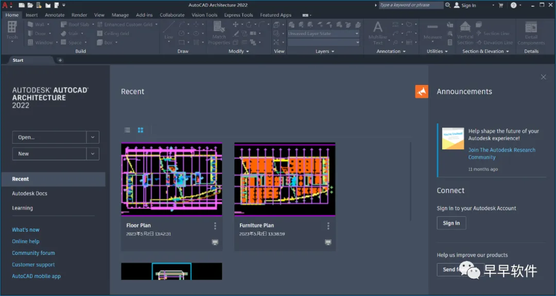The height and width of the screenshot is (296, 556).
Task: Select the Multiline Text tool
Action: 378,32
